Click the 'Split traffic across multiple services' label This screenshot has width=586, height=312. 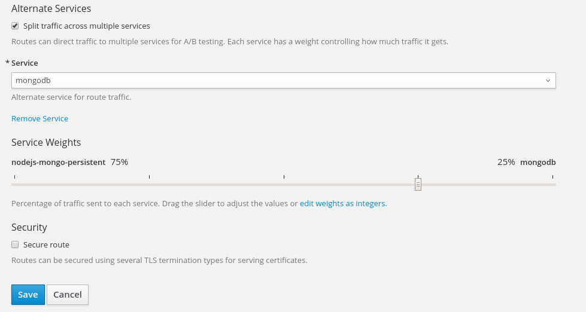point(86,26)
